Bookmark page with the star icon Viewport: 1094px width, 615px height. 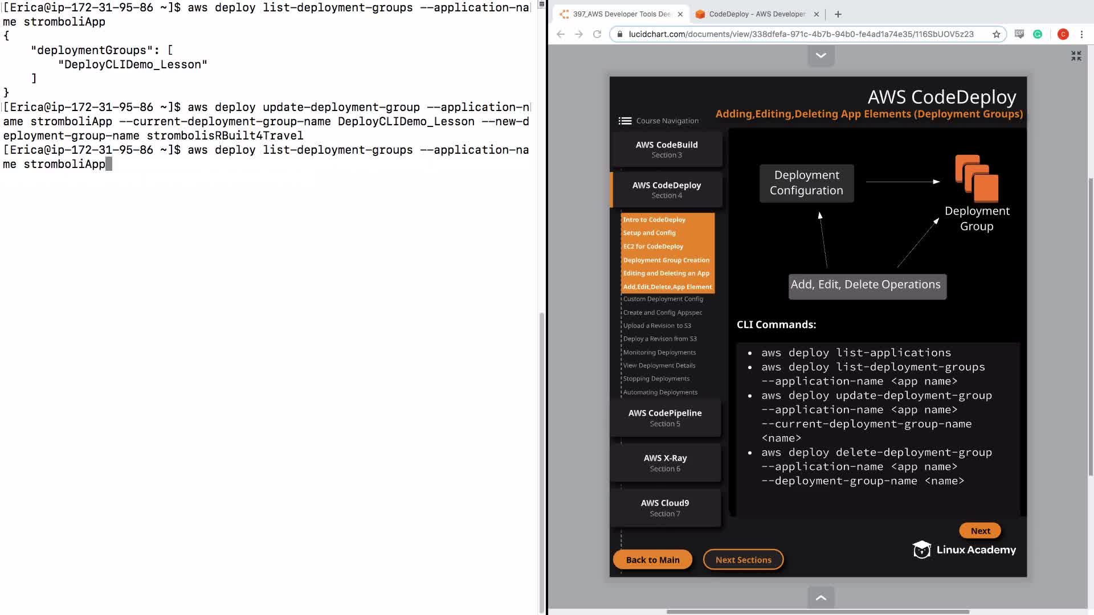pyautogui.click(x=996, y=34)
